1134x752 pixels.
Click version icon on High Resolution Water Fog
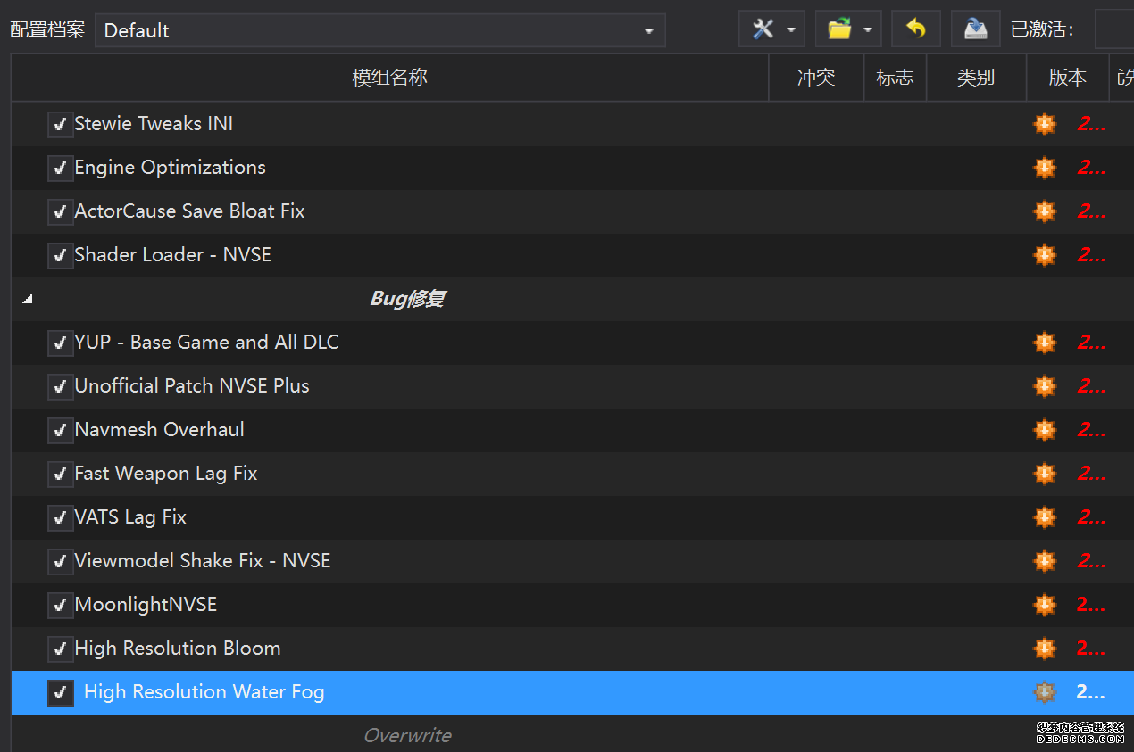pyautogui.click(x=1045, y=692)
